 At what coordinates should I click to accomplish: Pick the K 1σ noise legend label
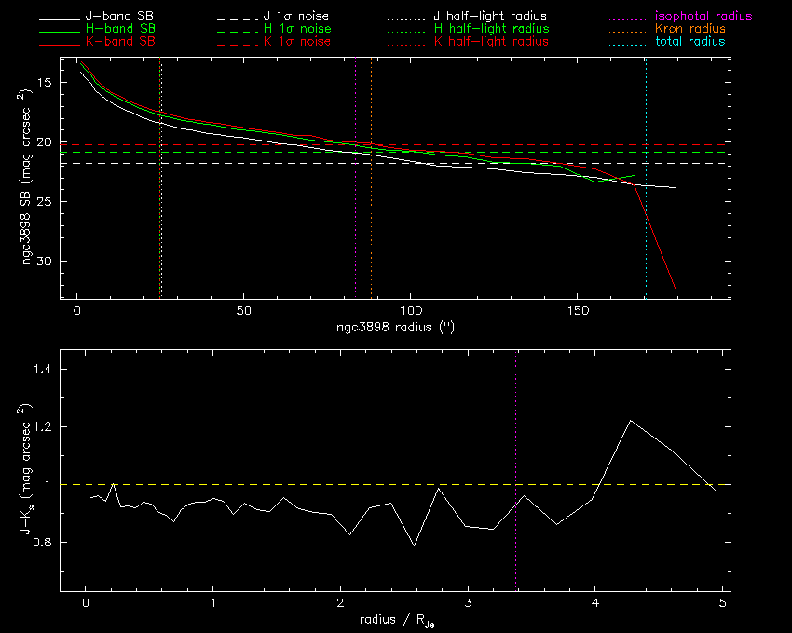(x=298, y=42)
